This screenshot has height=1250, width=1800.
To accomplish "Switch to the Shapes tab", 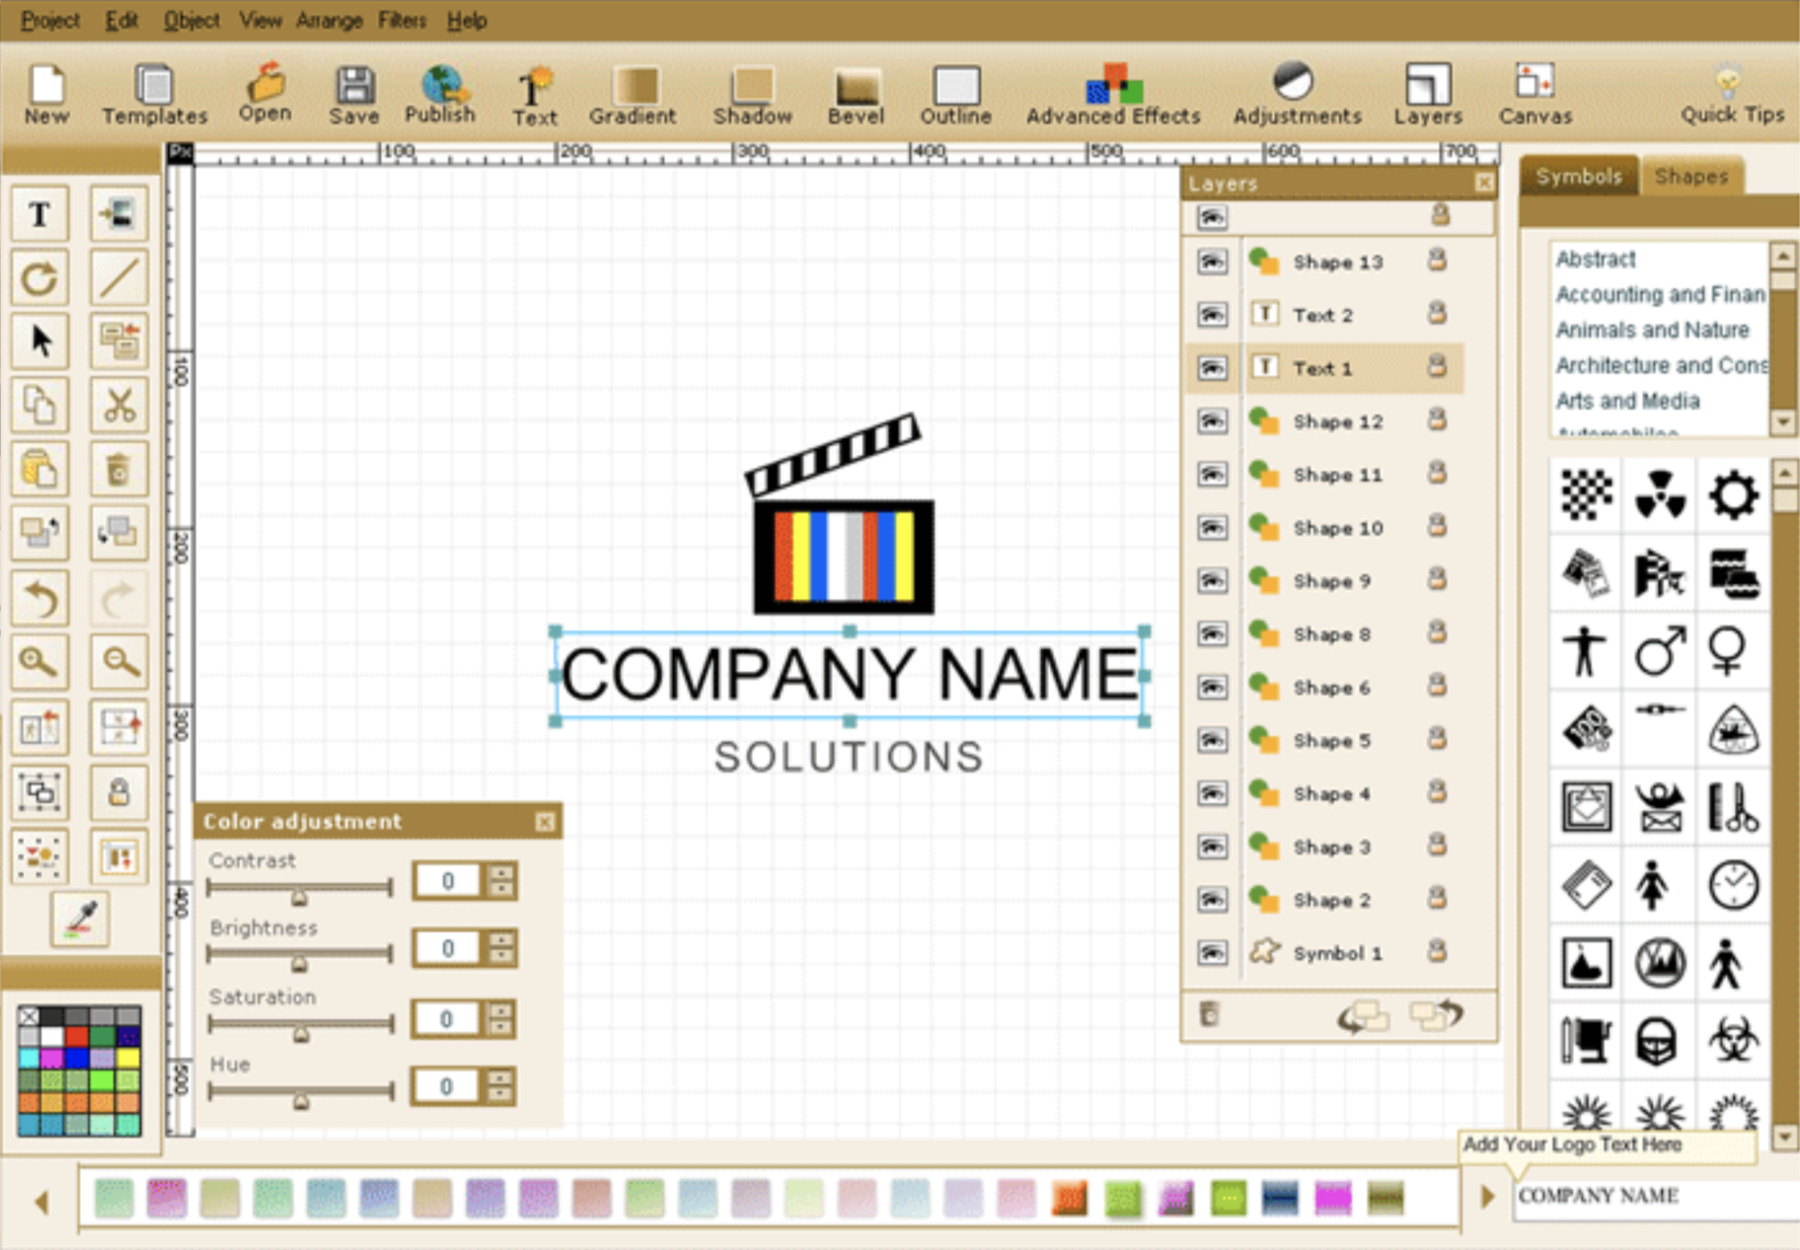I will (1692, 176).
